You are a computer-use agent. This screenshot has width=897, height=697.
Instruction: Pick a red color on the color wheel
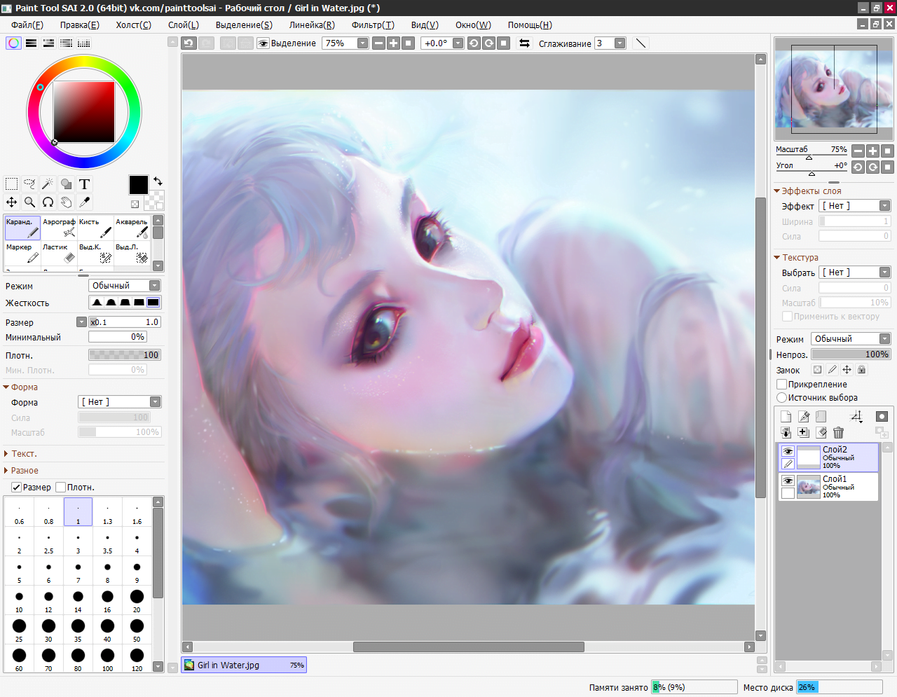pos(40,87)
